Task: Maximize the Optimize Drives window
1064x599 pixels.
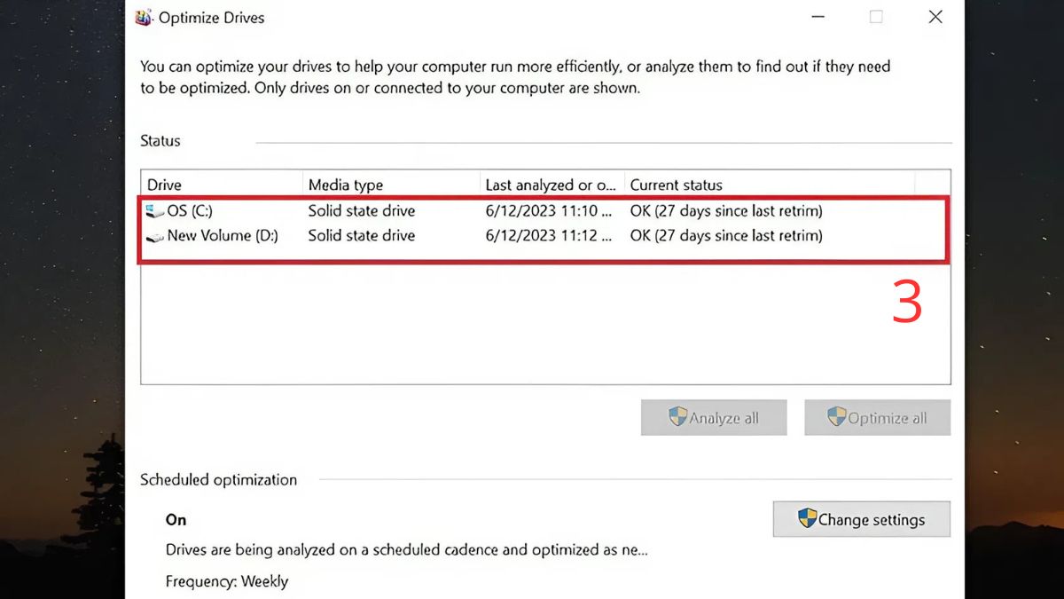Action: [876, 17]
